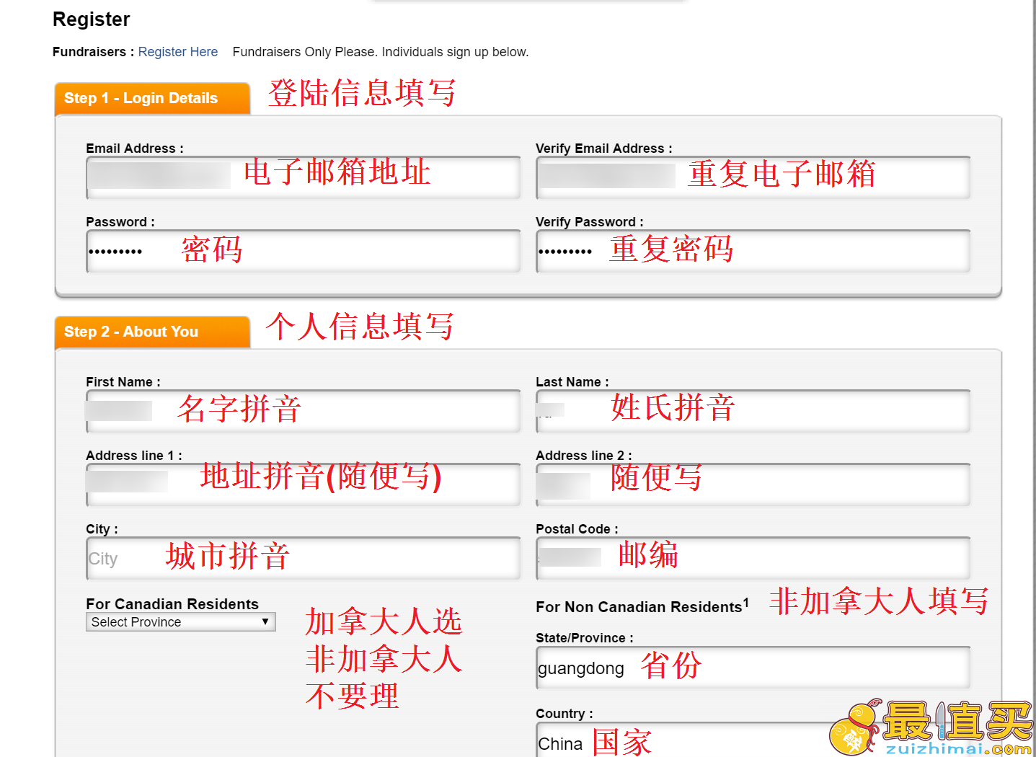The height and width of the screenshot is (757, 1036).
Task: Click the Country field containing China
Action: (x=753, y=740)
